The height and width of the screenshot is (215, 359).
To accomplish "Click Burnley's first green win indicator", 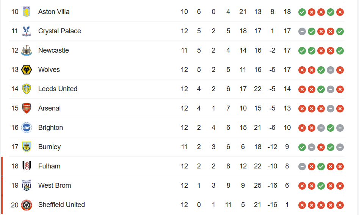I will [x=302, y=147].
